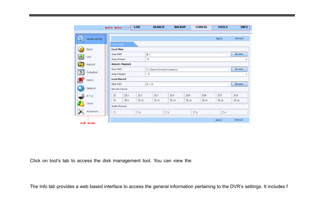Image resolution: width=313 pixels, height=208 pixels.
Task: Open the Alarm siren icon
Action: tap(81, 80)
